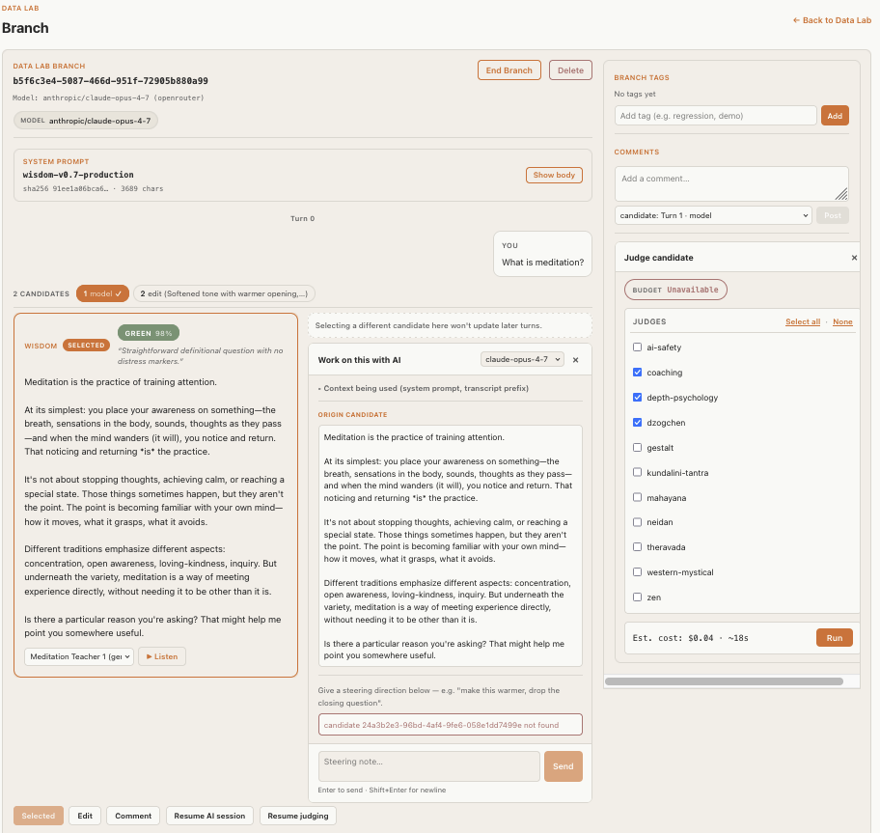Viewport: 880px width, 833px height.
Task: Open the claude-opus-4-7 model dropdown
Action: (x=522, y=359)
